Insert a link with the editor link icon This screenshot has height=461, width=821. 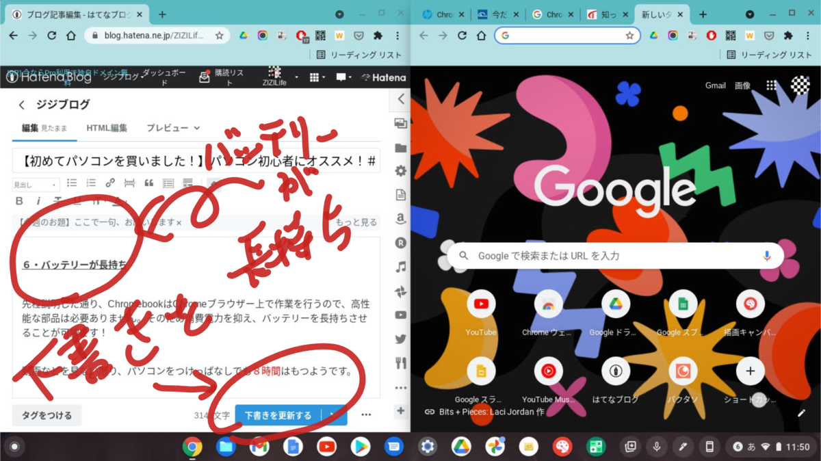point(110,183)
